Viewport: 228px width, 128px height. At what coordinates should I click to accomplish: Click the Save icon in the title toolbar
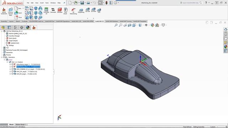(x=82, y=3)
